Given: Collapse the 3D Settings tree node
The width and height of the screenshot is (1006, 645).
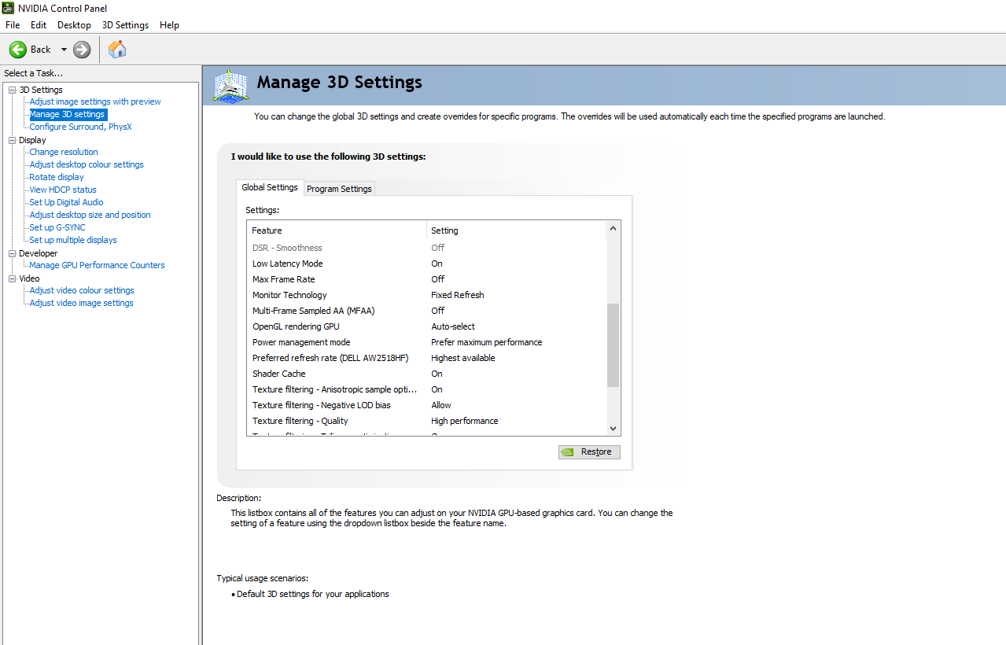Looking at the screenshot, I should click(12, 90).
